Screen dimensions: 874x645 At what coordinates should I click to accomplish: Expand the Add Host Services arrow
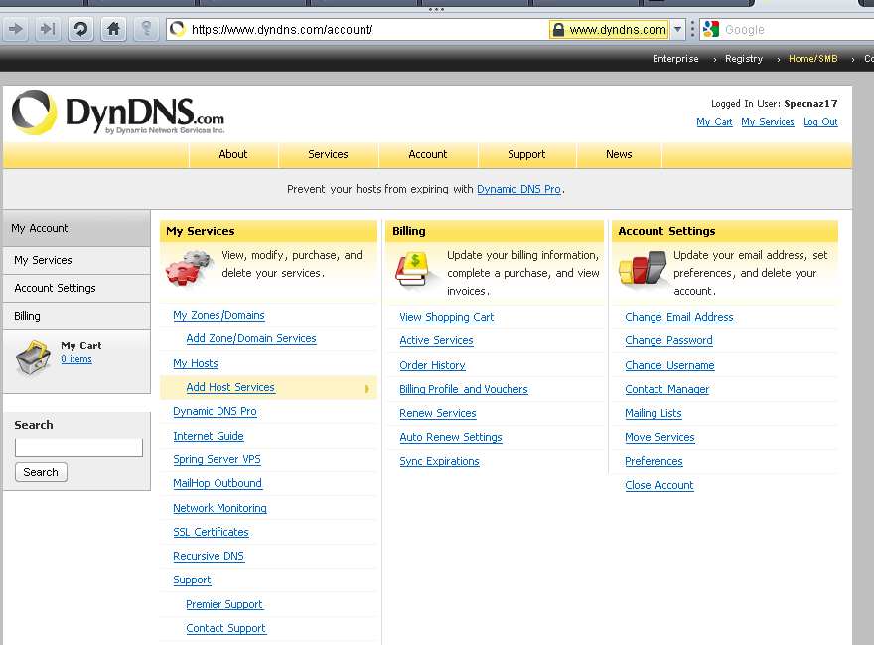pos(366,388)
